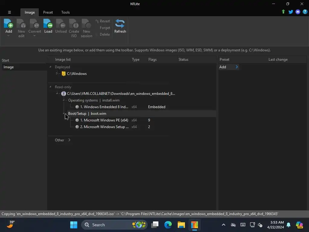Click the status dot of Microsoft Windows PE
Viewport: 309px width, 232px height.
coord(77,120)
